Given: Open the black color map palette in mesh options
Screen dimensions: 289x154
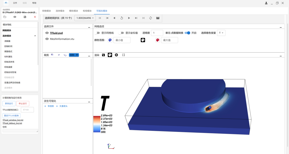Looking at the screenshot, I should click(x=143, y=40).
